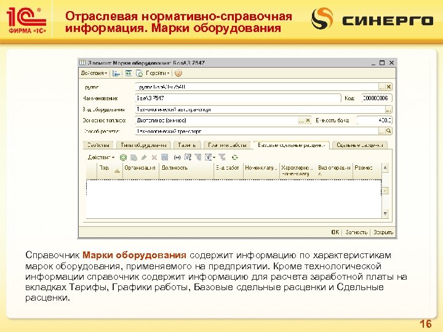Switch to the Типы оборудования tab
This screenshot has width=443, height=332.
pyautogui.click(x=143, y=145)
